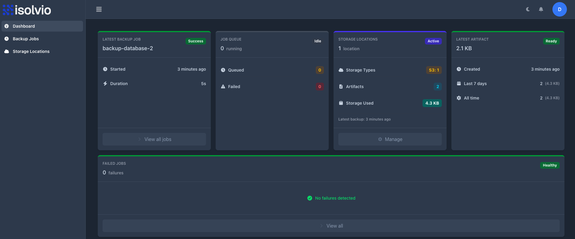The height and width of the screenshot is (239, 575).
Task: Click the Dashboard gauge icon
Action: pyautogui.click(x=7, y=26)
